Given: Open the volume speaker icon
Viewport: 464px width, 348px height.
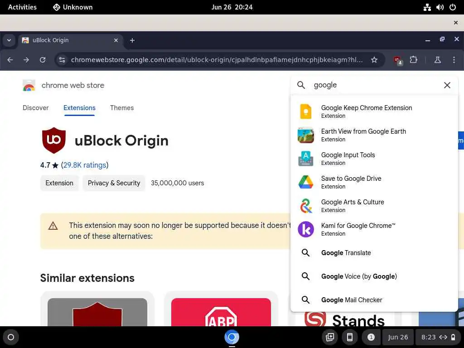Looking at the screenshot, I should tap(440, 7).
